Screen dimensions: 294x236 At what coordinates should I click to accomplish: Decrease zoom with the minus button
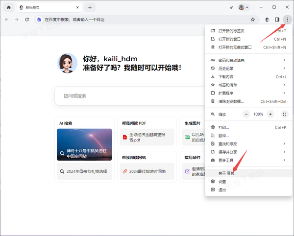pyautogui.click(x=246, y=114)
